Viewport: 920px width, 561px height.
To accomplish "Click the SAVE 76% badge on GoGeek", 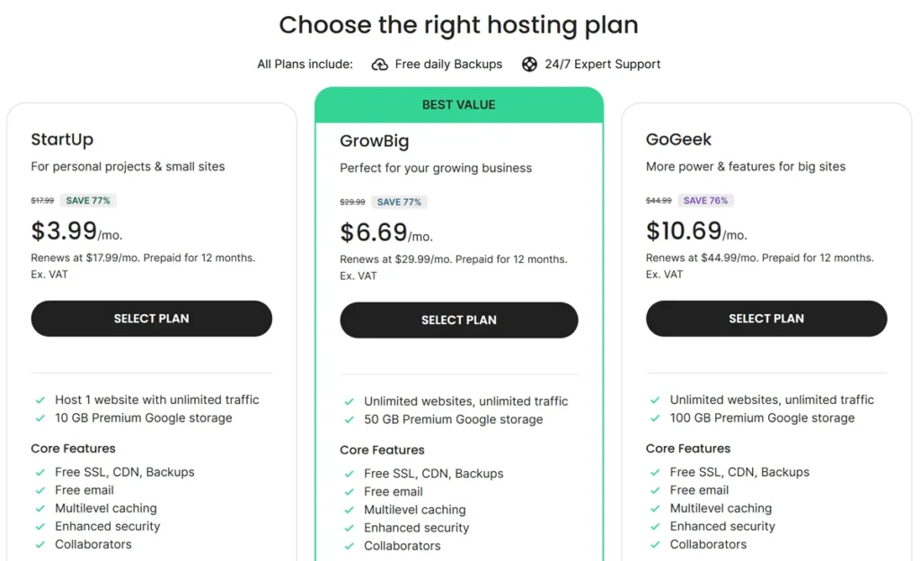I will [x=706, y=200].
